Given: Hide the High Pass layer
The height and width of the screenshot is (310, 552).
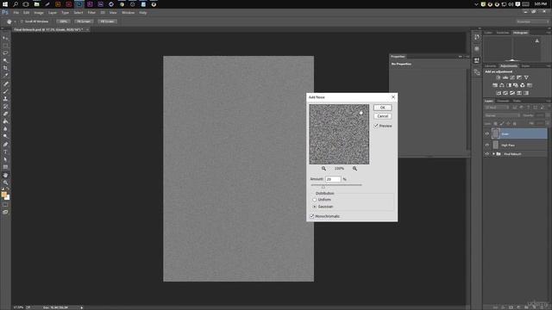Looking at the screenshot, I should click(487, 145).
